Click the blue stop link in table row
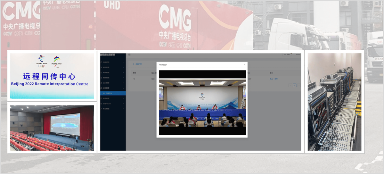 271,79
